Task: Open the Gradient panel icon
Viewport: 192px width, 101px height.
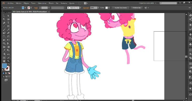Action: pos(190,67)
